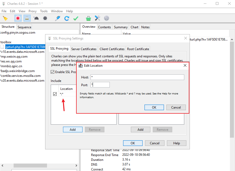
Task: Open the Proxy menu
Action: coord(33,11)
